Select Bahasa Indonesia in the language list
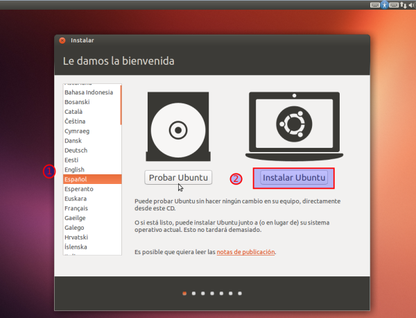Viewport: 416px width, 318px height. pos(92,92)
